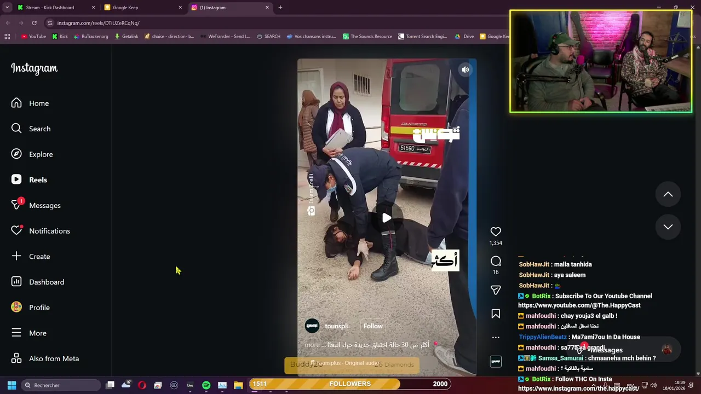This screenshot has height=394, width=701.
Task: Like the reel with the heart icon
Action: pyautogui.click(x=496, y=231)
